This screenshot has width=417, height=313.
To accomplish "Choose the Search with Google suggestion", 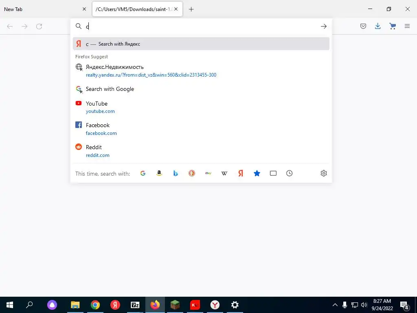I will [201, 89].
